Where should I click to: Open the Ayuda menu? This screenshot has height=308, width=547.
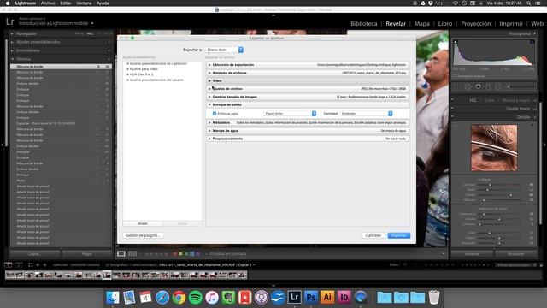point(103,3)
